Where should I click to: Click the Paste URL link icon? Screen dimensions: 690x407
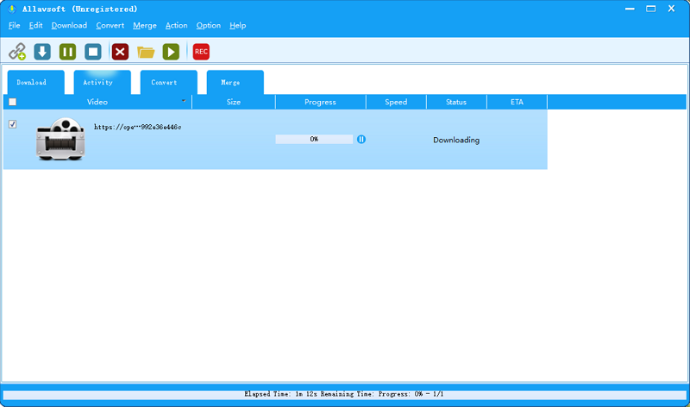tap(17, 52)
